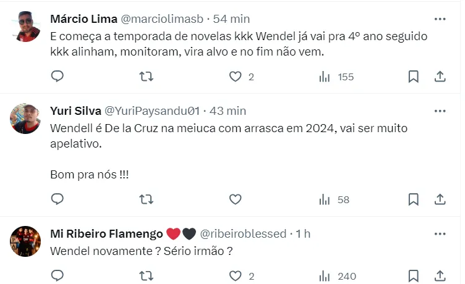This screenshot has width=465, height=284.
Task: Reply to Yuri Silva's tweet
Action: 58,199
